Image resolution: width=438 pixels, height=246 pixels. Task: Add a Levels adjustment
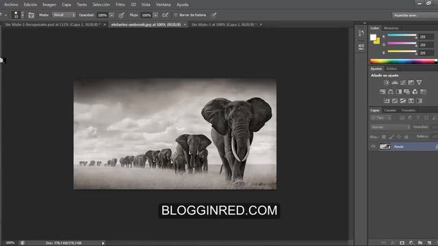pos(395,83)
